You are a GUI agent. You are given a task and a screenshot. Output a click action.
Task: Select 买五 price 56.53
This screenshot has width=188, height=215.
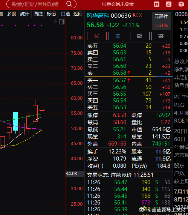pos(119,107)
